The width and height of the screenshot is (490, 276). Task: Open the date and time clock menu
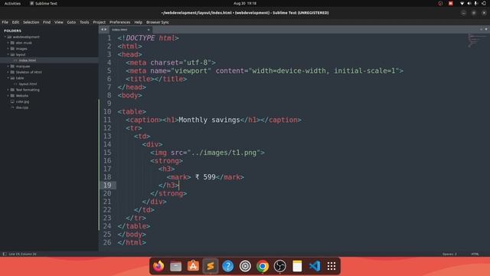pos(245,3)
